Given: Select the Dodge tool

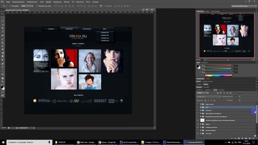Looking at the screenshot, I should click(x=2, y=60).
